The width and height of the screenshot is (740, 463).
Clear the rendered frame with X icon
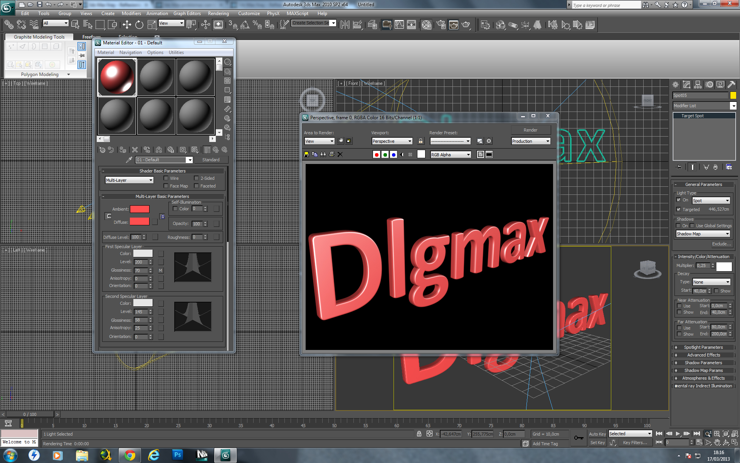coord(340,154)
